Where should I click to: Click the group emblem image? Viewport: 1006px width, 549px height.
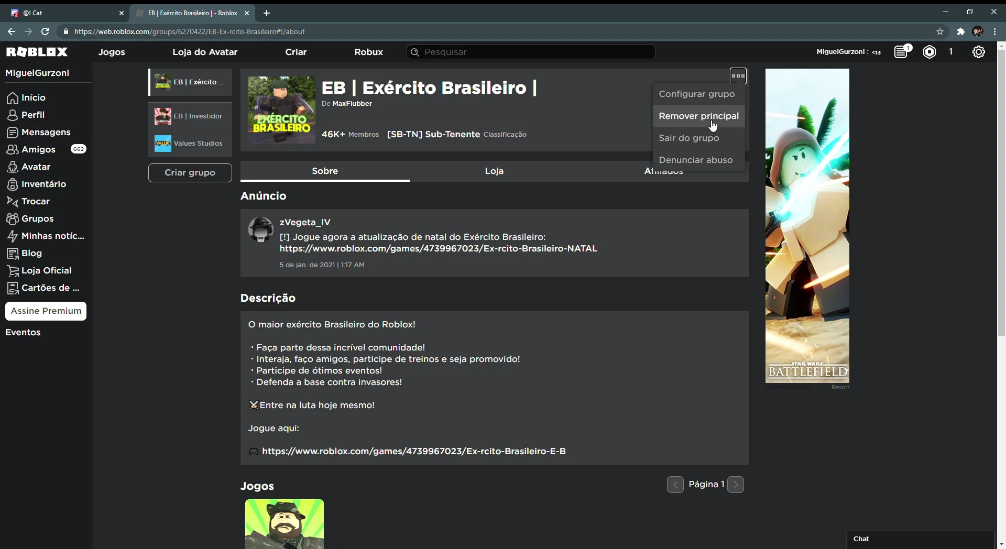[282, 110]
